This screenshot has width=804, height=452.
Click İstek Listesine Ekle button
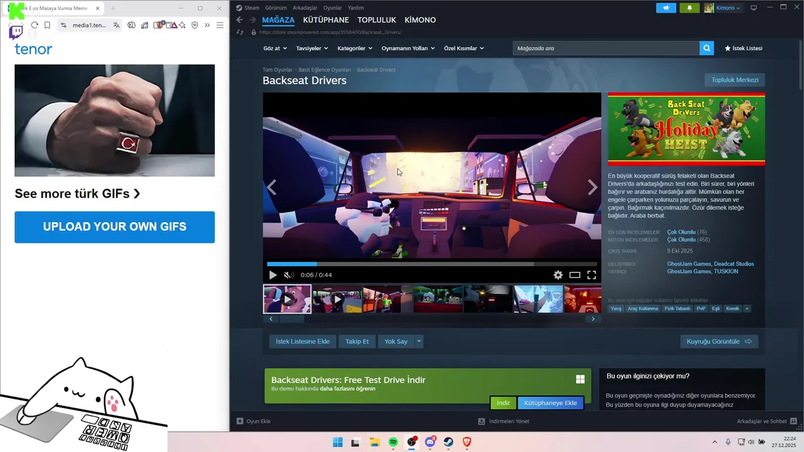click(303, 342)
